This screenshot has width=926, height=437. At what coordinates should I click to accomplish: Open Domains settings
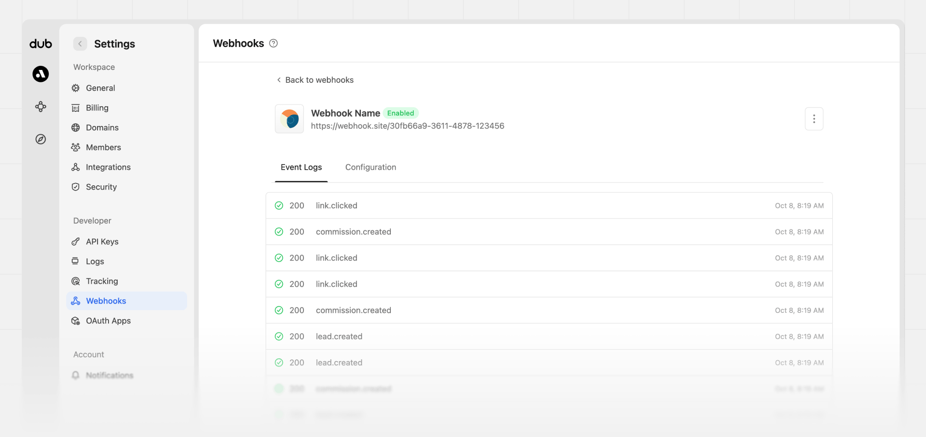[126, 127]
